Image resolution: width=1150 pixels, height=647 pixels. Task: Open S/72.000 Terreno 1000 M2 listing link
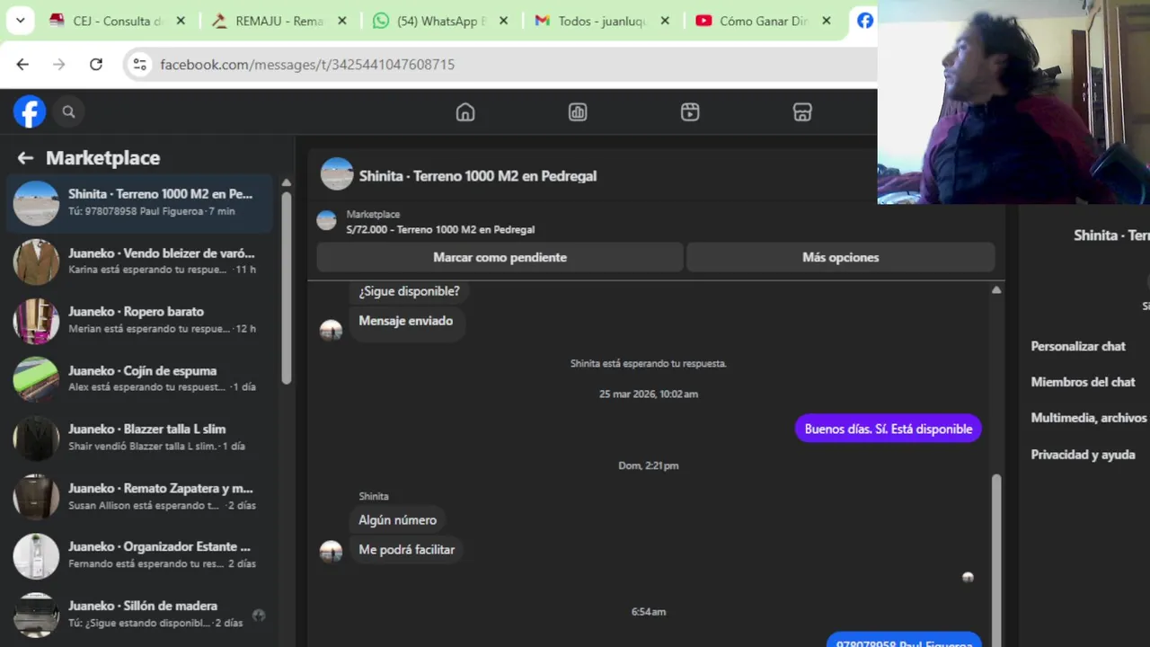(440, 229)
